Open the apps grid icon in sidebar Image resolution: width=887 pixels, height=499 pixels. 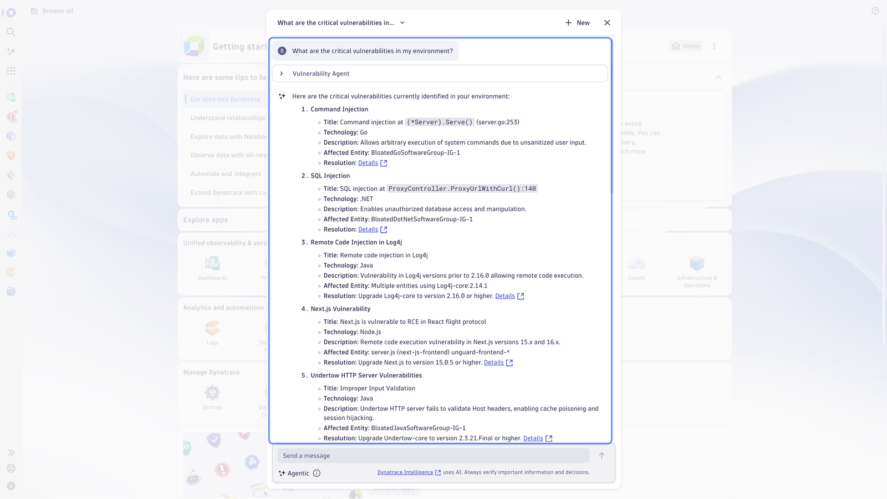coord(11,71)
